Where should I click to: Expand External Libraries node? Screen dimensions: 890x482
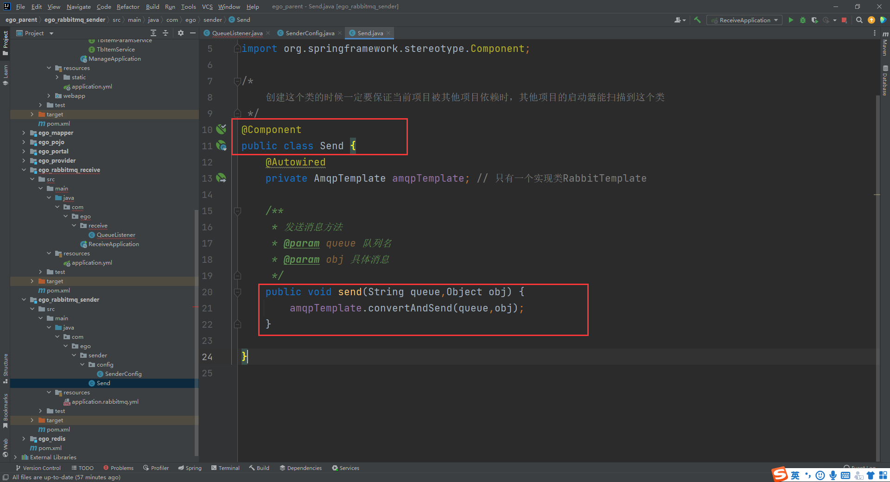point(15,457)
